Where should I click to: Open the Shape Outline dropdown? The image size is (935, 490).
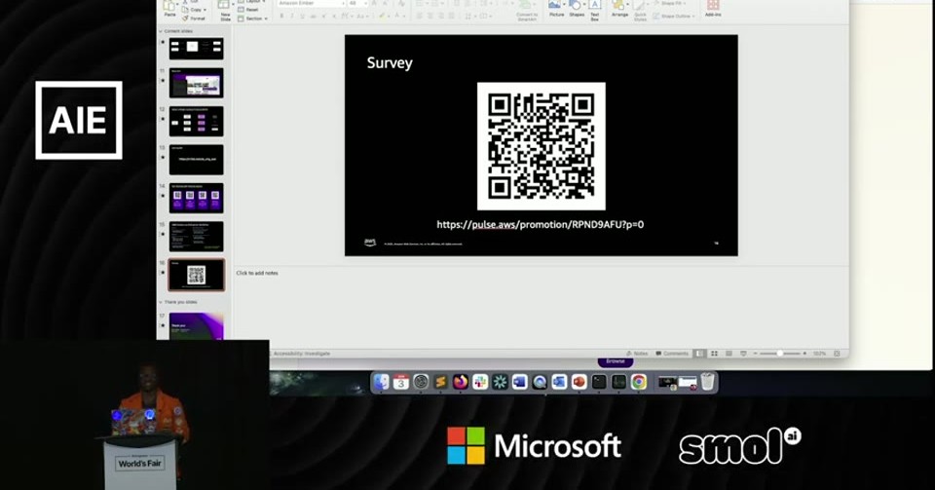click(x=674, y=17)
